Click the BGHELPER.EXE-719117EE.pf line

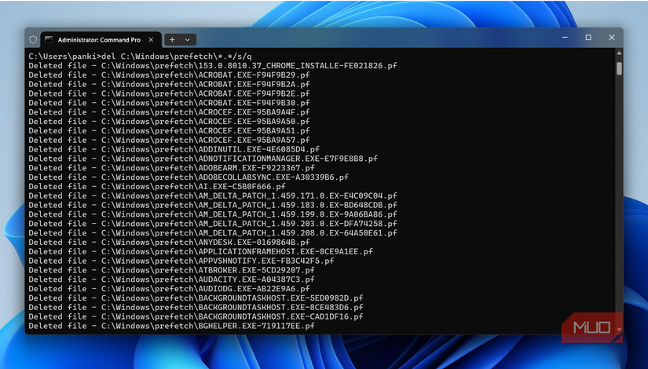coord(171,326)
